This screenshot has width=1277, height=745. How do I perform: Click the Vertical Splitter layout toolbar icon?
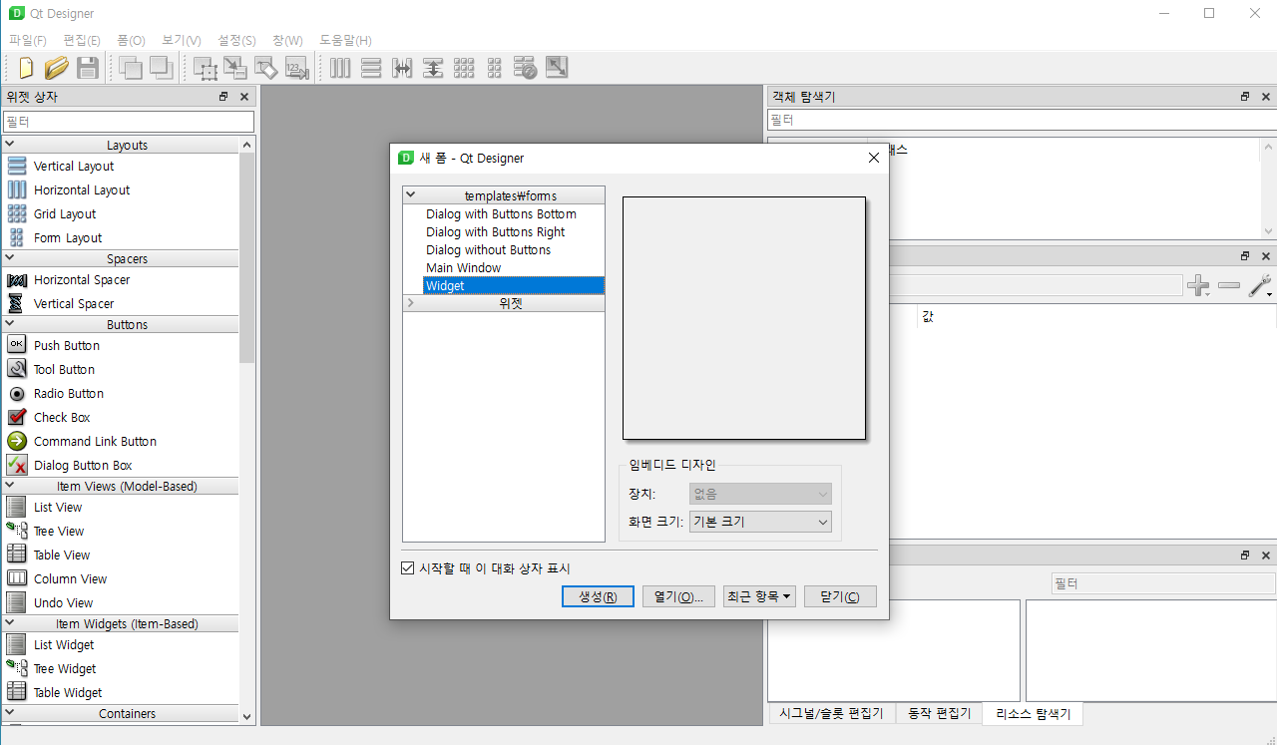pos(433,68)
